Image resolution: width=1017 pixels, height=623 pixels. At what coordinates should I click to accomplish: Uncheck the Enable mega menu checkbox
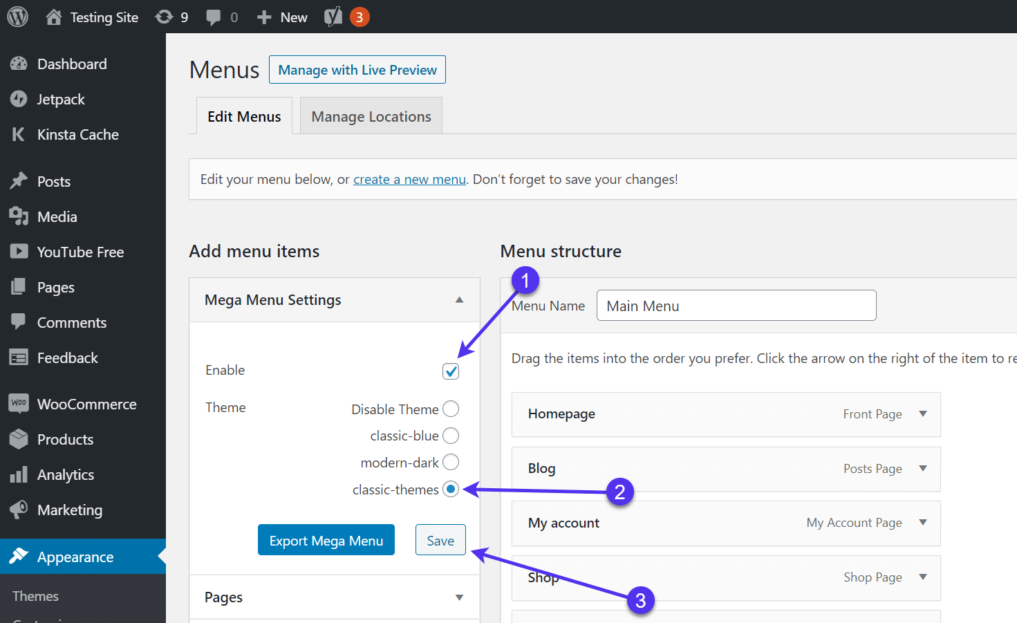tap(451, 371)
